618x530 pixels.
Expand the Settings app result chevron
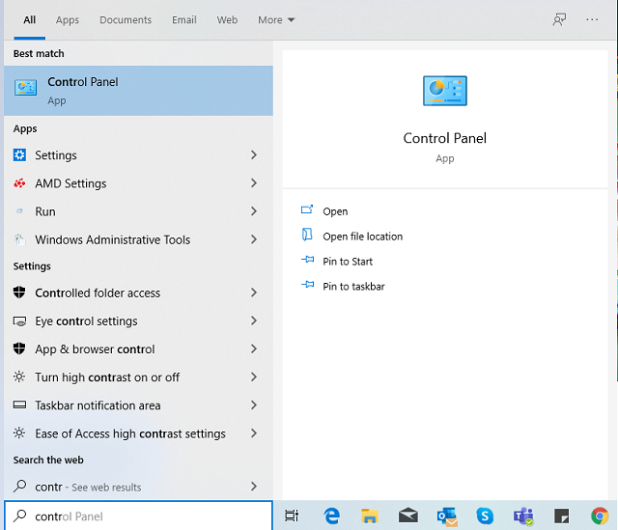254,154
